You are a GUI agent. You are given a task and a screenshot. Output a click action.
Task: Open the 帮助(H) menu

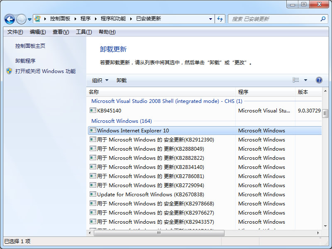107,32
